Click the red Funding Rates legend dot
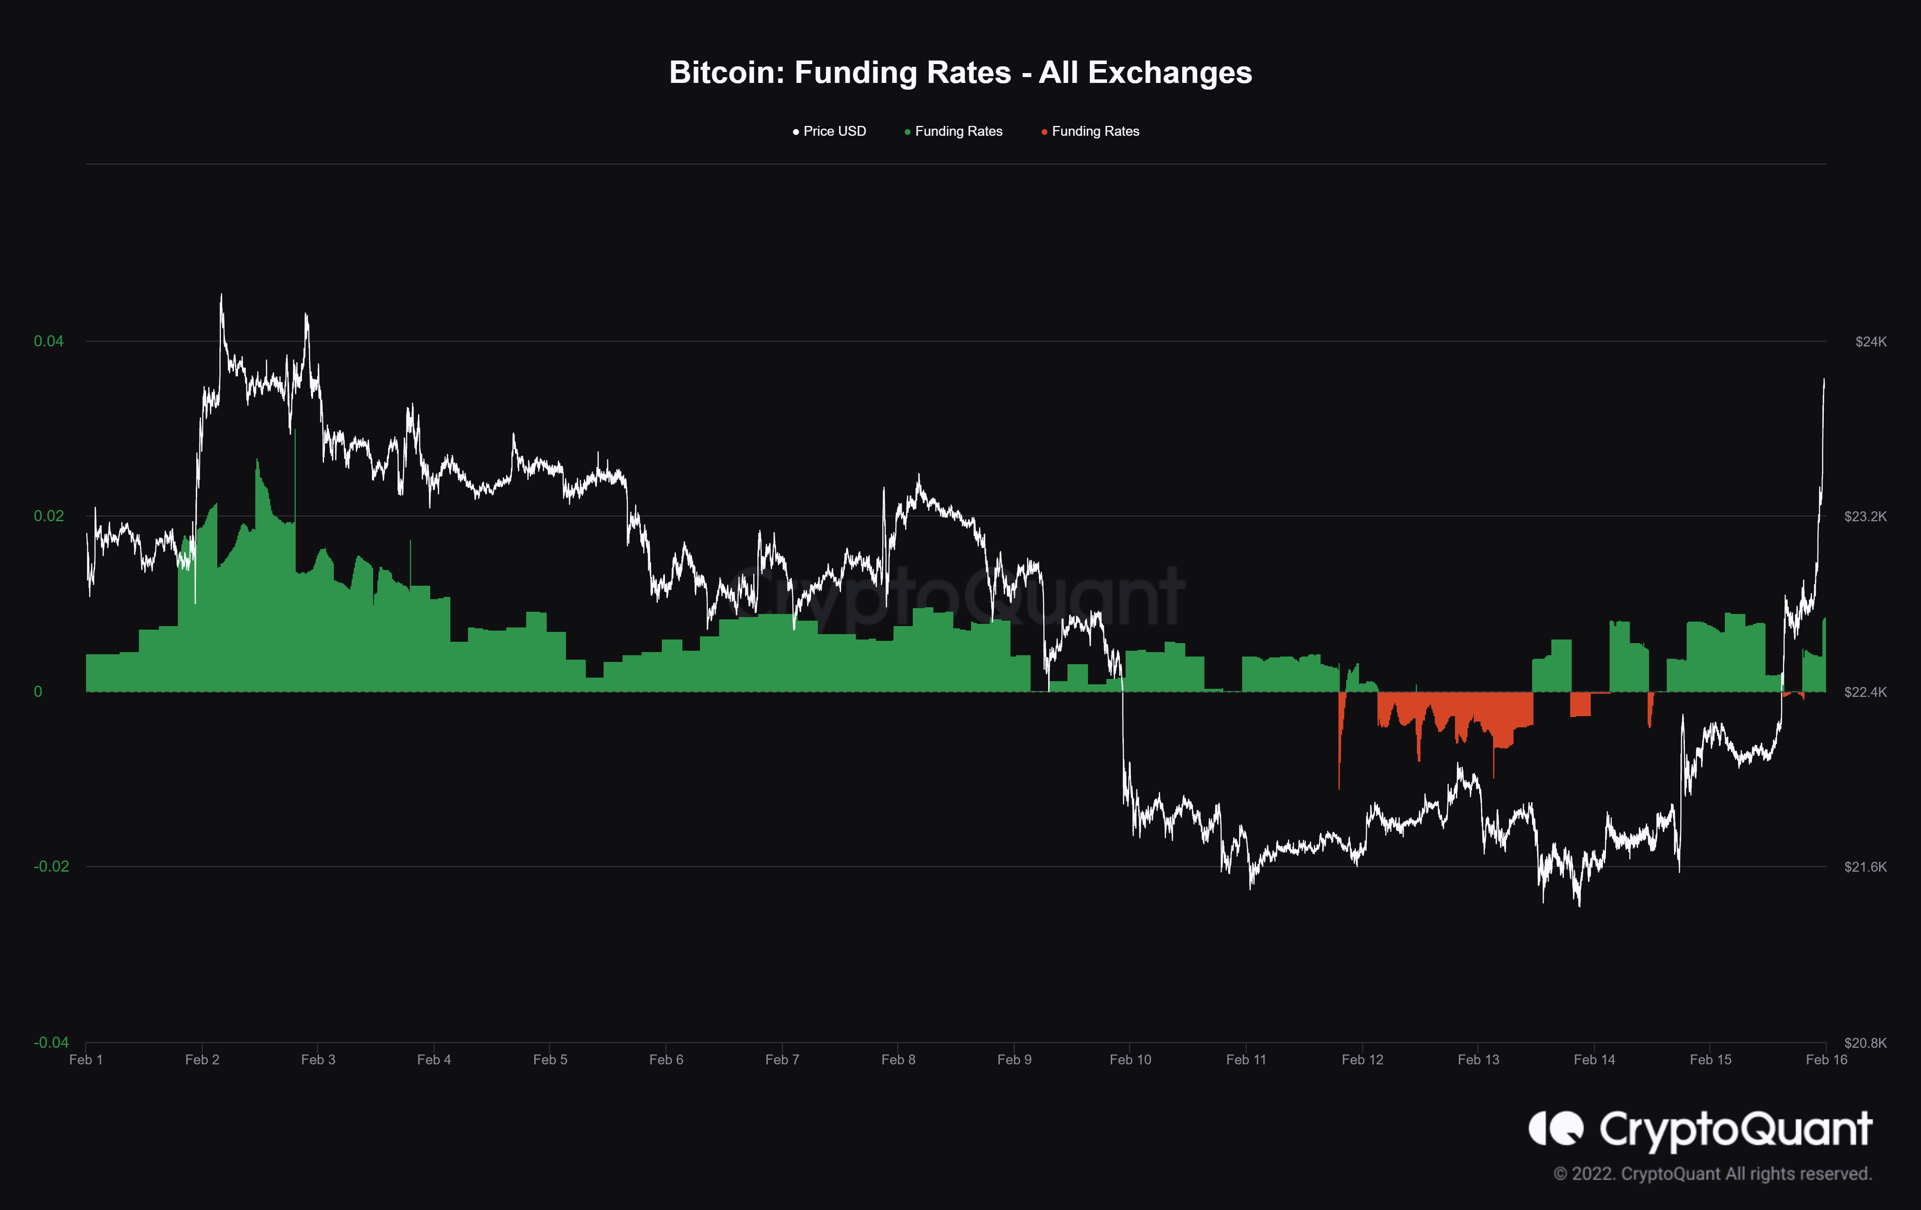 pos(1044,132)
